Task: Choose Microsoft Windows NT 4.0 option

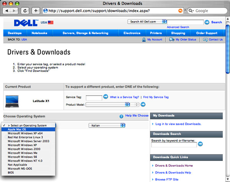Action: [x=28, y=161]
